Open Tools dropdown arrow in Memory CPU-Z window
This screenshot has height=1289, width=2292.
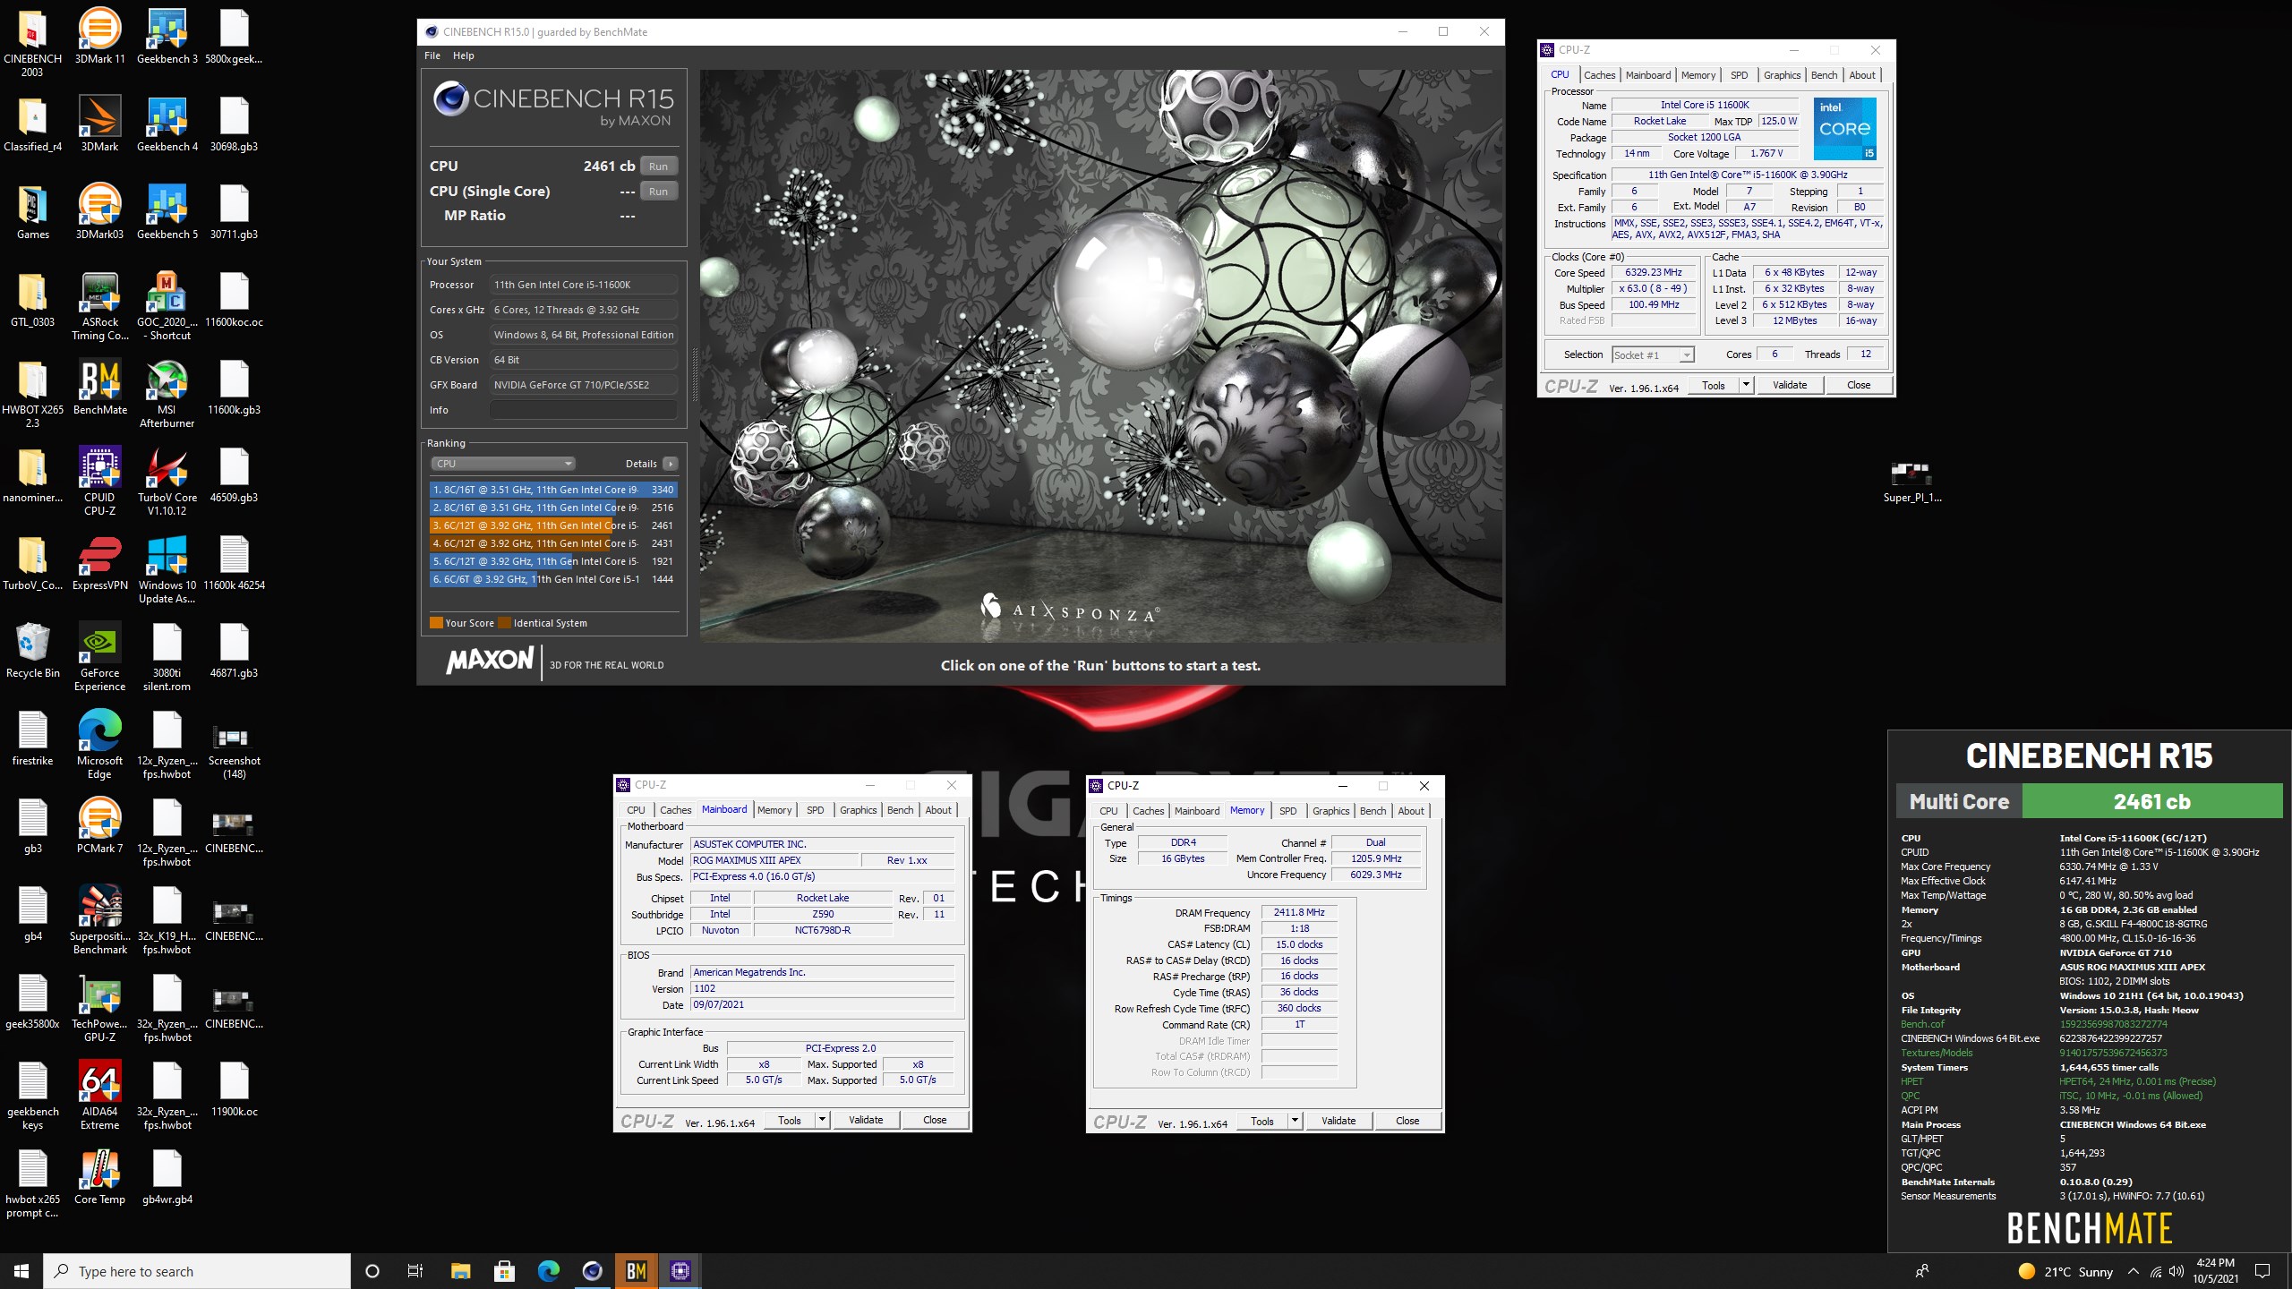(1294, 1121)
